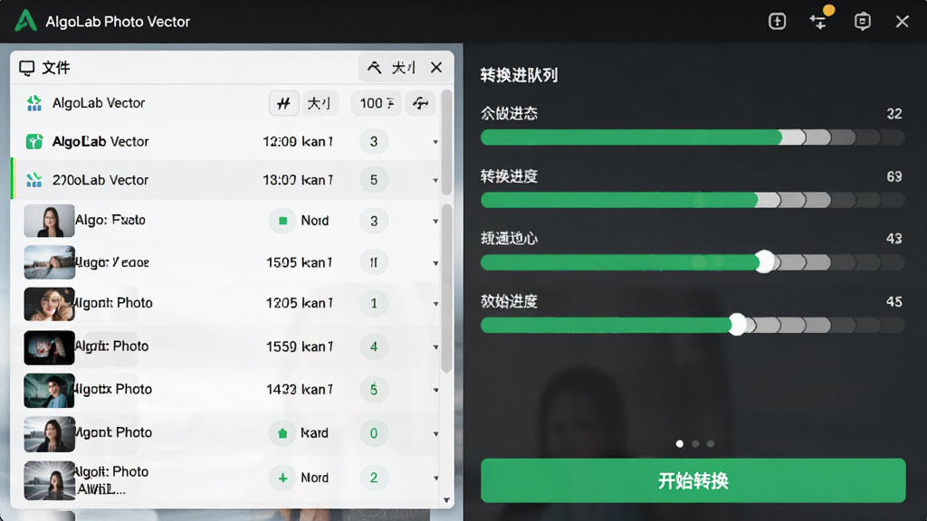Click the AlgoLab green A logo
Screen dimensions: 927x521
25,21
